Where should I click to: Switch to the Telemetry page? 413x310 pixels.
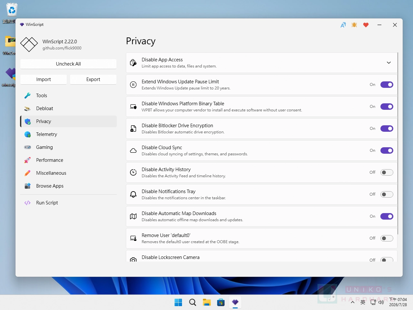click(68, 134)
